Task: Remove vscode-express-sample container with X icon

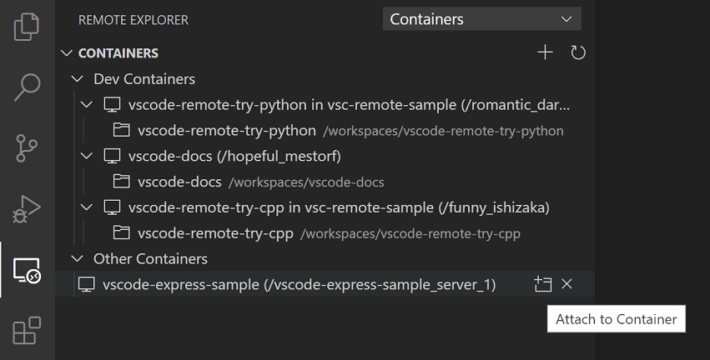Action: pyautogui.click(x=567, y=284)
